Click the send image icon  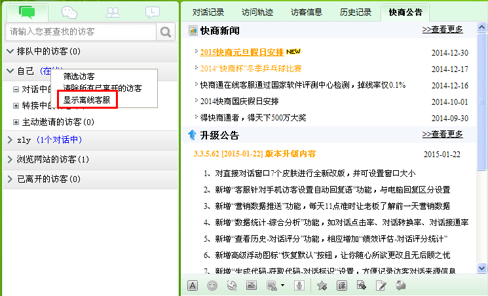[251, 285]
